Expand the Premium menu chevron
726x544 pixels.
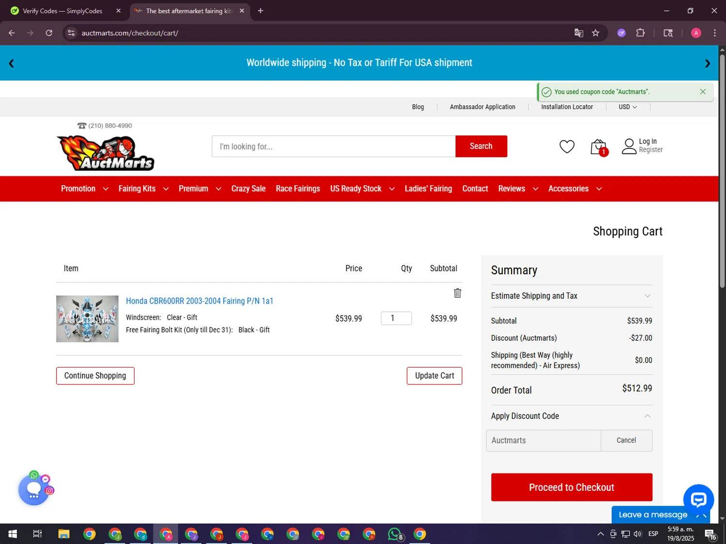tap(218, 189)
